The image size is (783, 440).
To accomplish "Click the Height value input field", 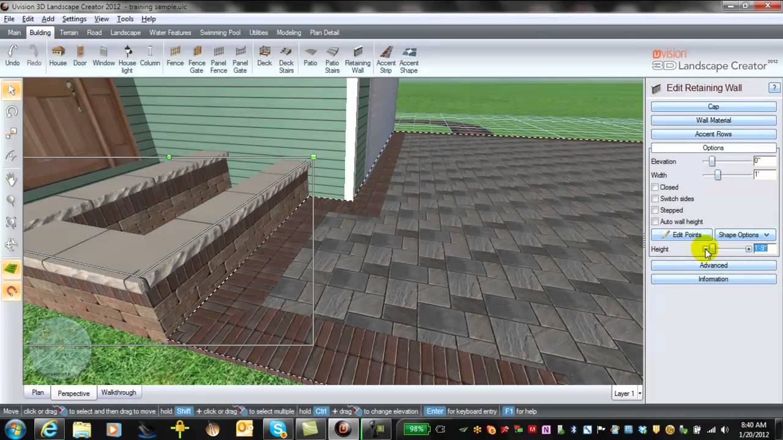I will click(765, 249).
